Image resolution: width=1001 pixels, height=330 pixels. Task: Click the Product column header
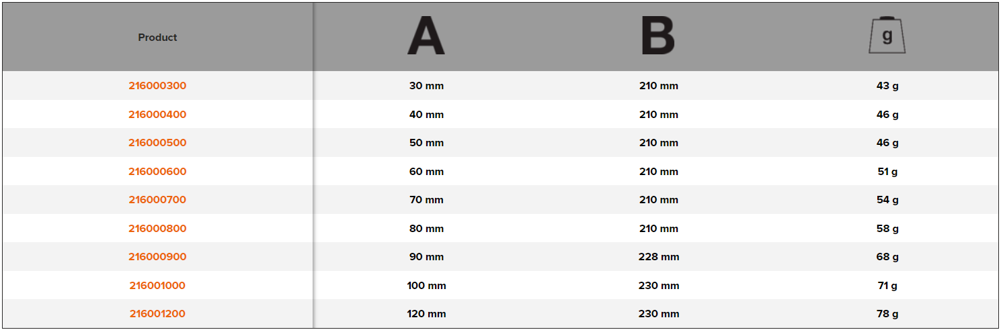coord(157,38)
